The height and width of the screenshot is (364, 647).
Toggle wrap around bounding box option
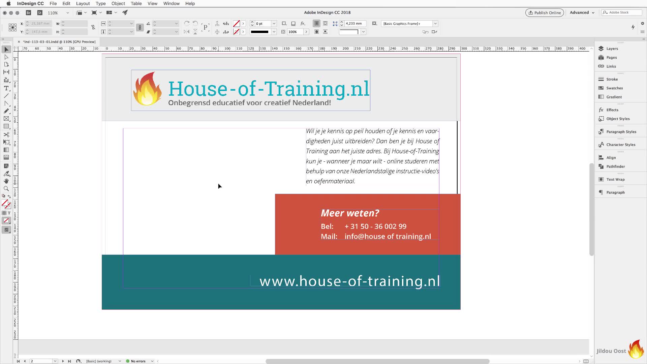[325, 24]
